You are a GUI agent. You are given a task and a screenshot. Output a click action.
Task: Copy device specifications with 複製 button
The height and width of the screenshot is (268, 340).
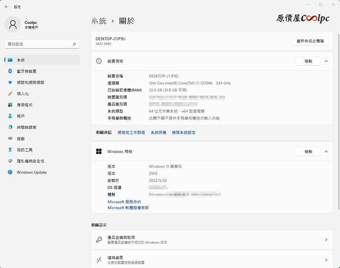point(308,61)
